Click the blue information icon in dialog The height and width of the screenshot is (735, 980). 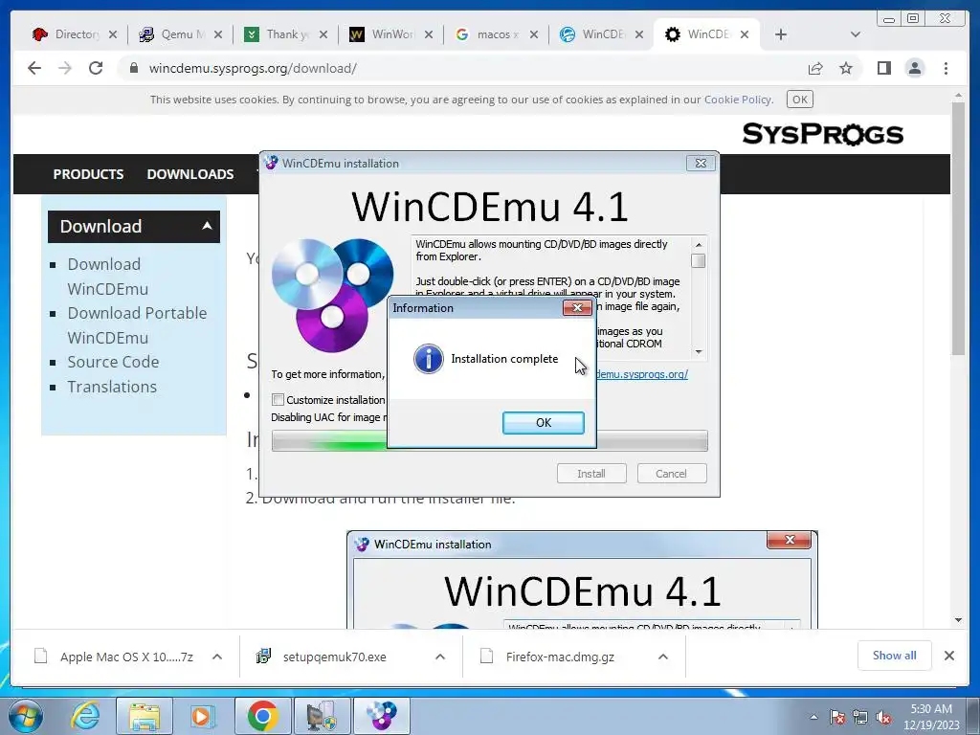429,359
